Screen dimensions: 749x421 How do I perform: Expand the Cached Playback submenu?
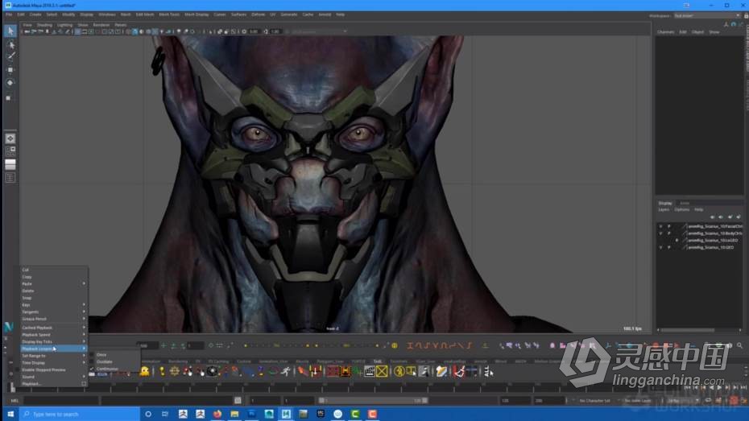(53, 328)
